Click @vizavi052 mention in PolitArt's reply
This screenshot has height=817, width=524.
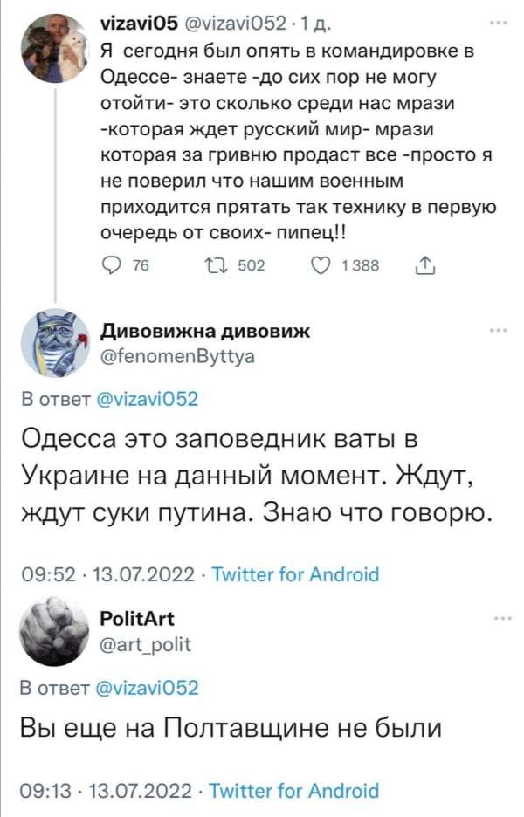point(145,687)
